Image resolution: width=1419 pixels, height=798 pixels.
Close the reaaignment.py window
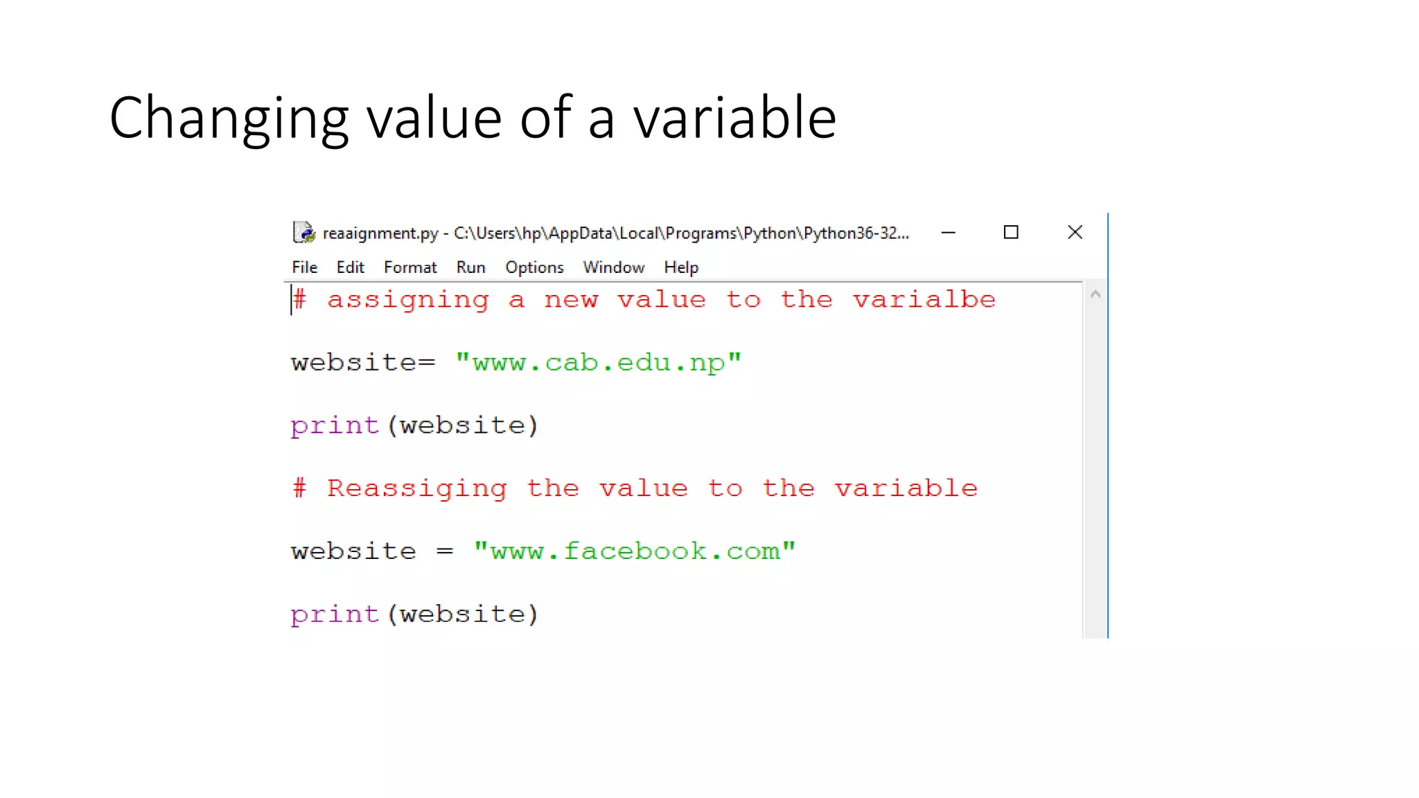tap(1075, 233)
